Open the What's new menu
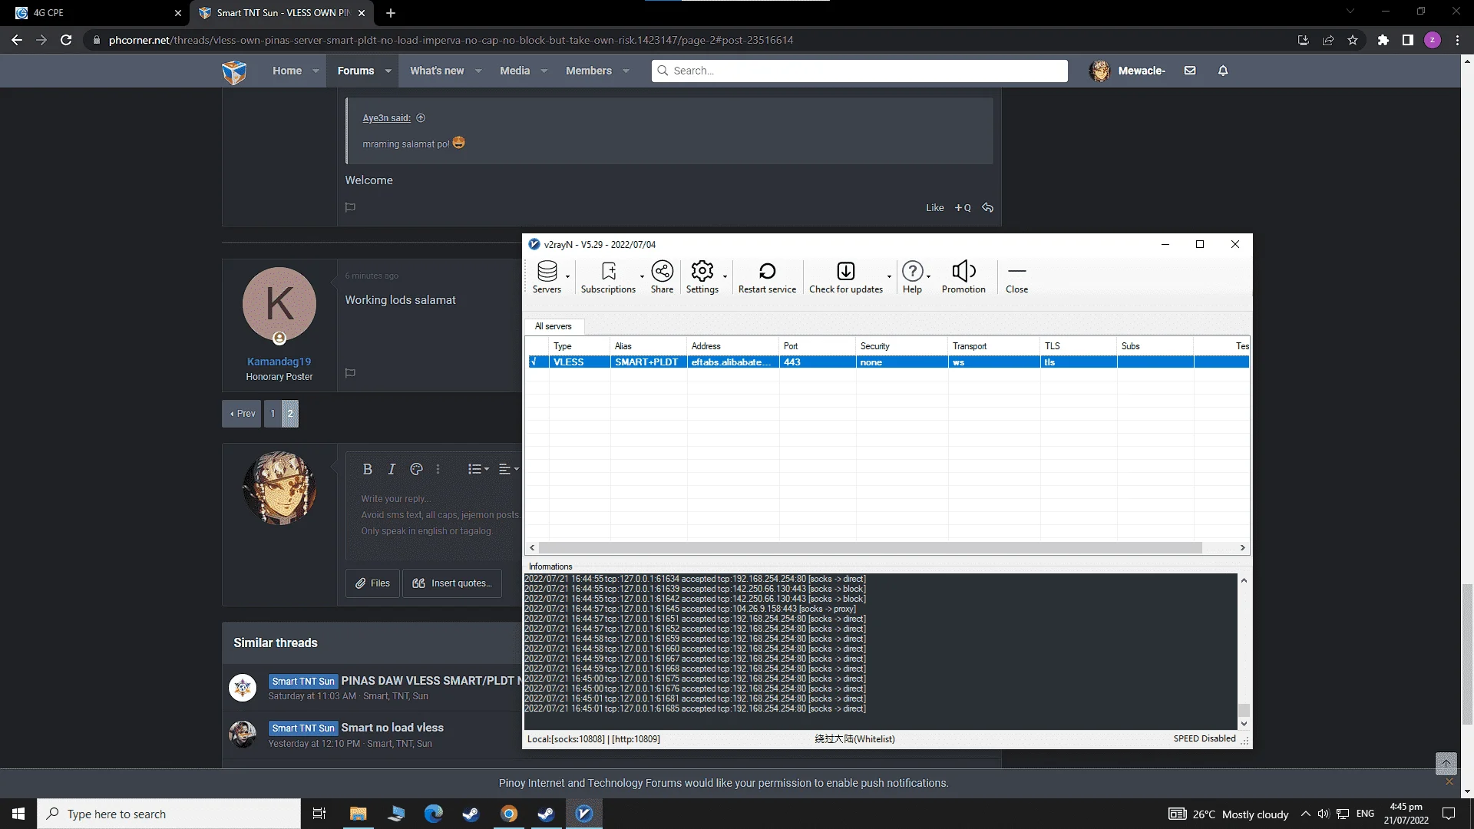 coord(437,71)
